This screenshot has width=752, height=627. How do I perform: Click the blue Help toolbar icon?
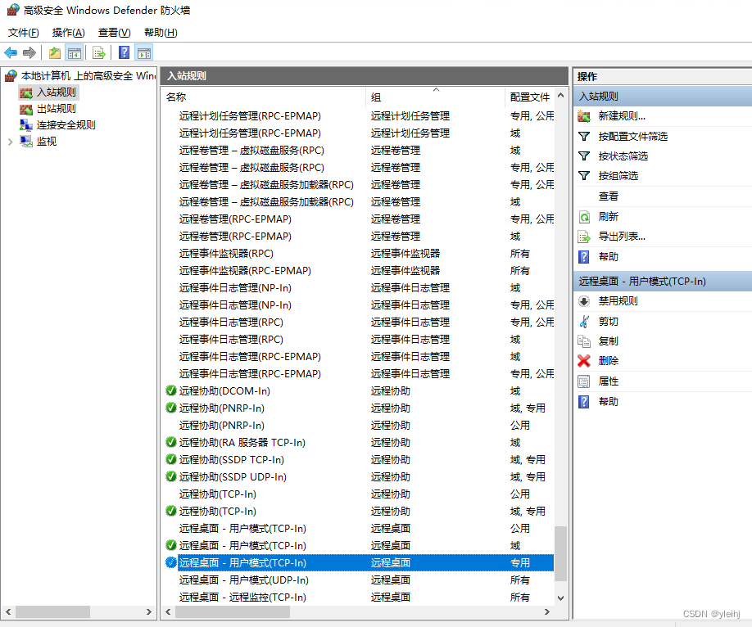(125, 52)
